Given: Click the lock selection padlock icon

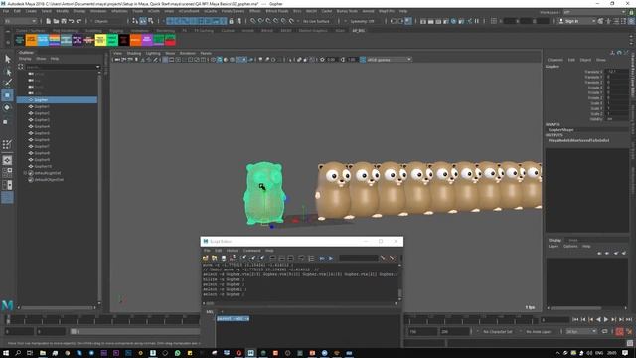Looking at the screenshot, I should pyautogui.click(x=232, y=21).
